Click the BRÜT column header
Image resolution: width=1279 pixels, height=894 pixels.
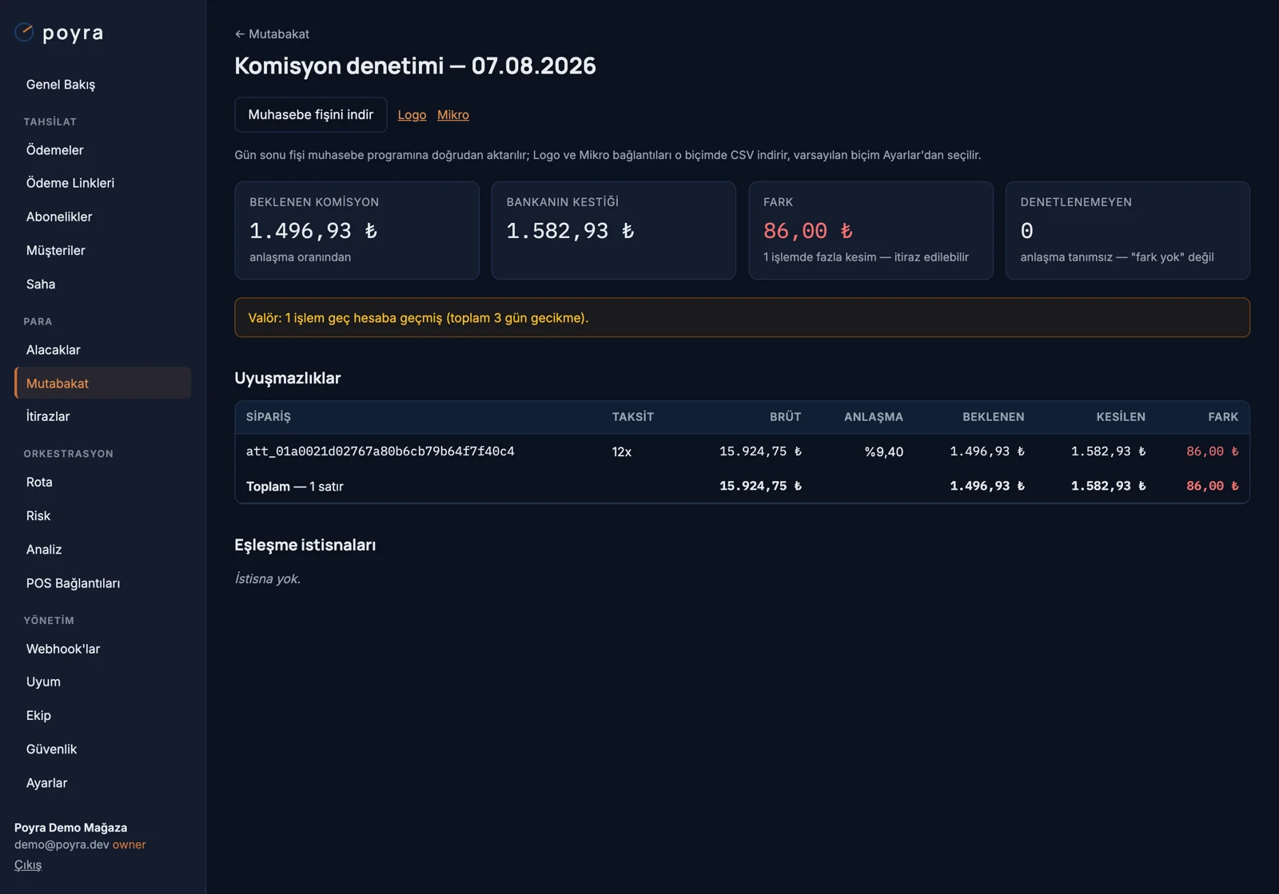coord(785,416)
